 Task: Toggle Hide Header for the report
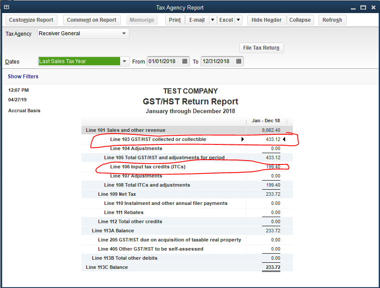(266, 20)
